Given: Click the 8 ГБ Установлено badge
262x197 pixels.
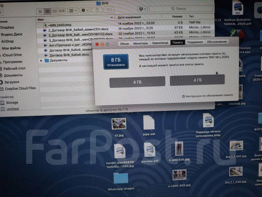Looking at the screenshot, I should point(116,62).
